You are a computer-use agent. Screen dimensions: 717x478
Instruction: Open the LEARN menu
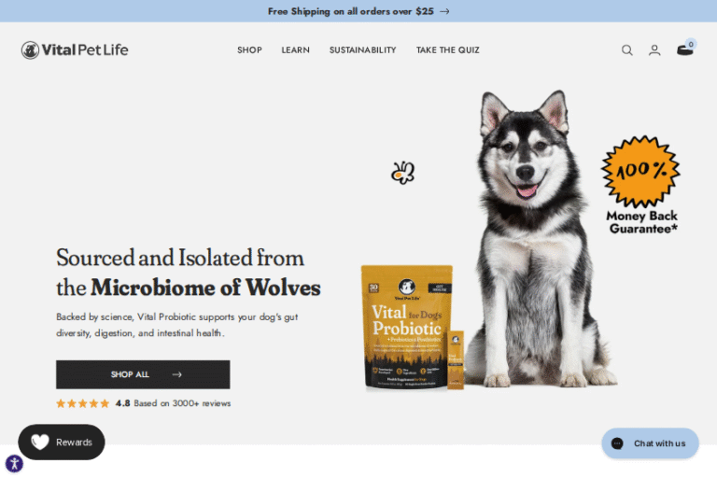pyautogui.click(x=295, y=49)
